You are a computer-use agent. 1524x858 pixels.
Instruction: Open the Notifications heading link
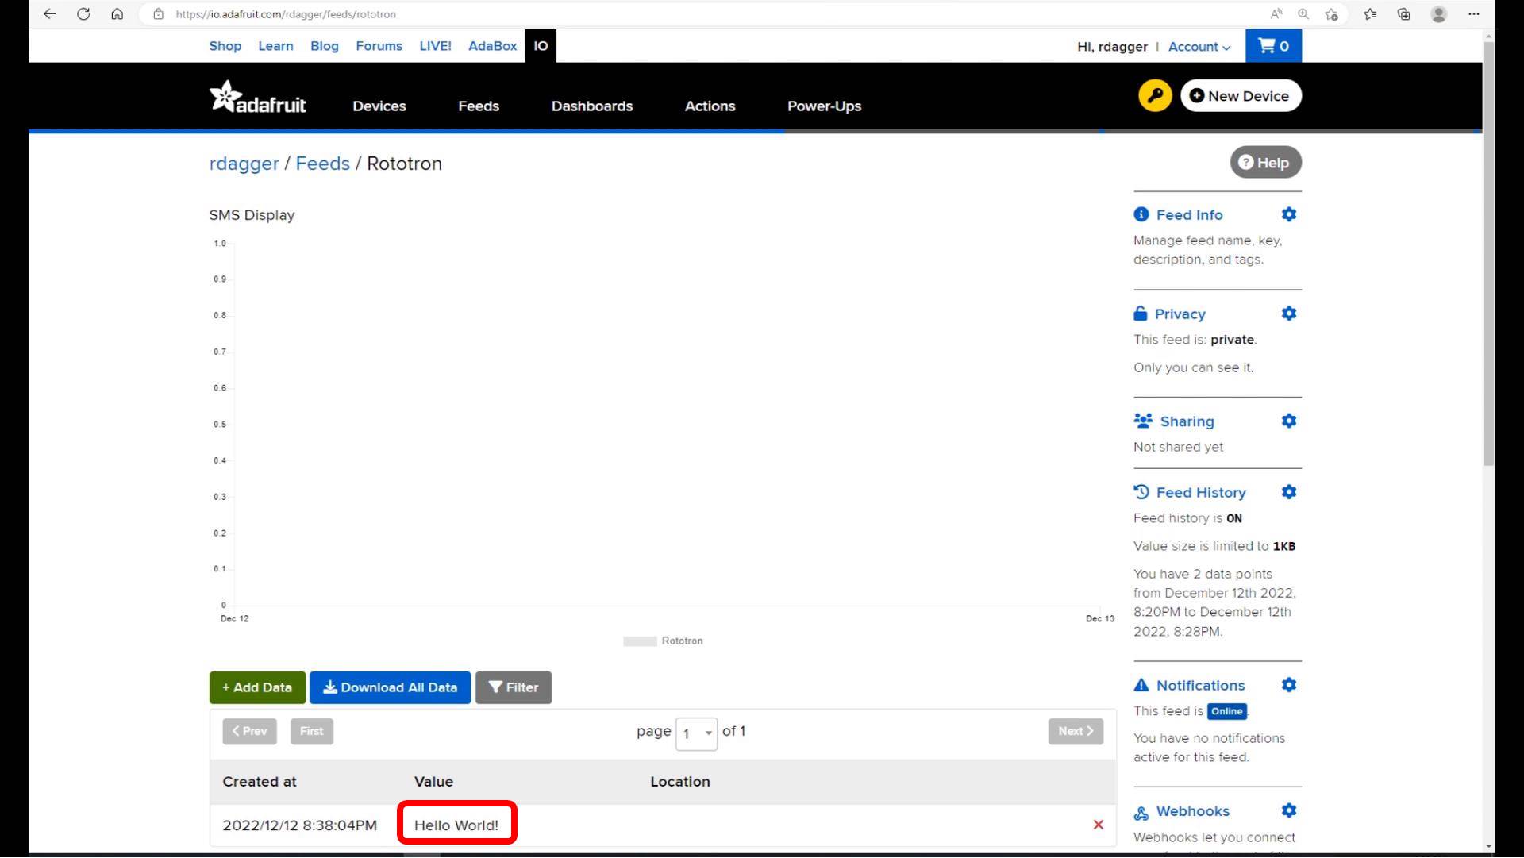coord(1200,686)
